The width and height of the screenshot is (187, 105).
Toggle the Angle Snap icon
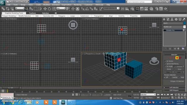point(87,9)
